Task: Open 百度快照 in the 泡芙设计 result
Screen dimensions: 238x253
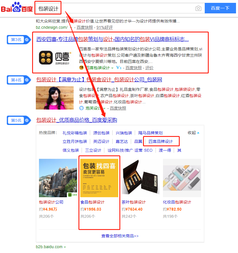Action: point(118,108)
